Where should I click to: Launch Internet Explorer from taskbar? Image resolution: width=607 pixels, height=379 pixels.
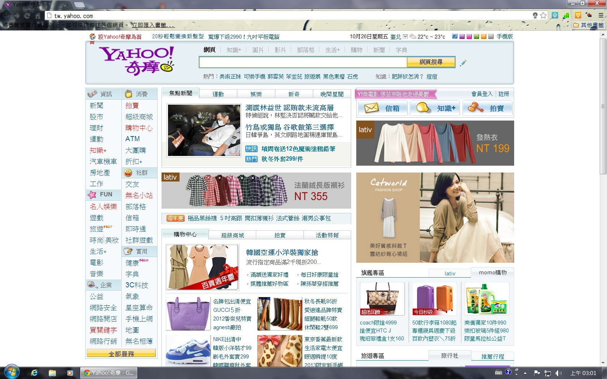coord(34,373)
